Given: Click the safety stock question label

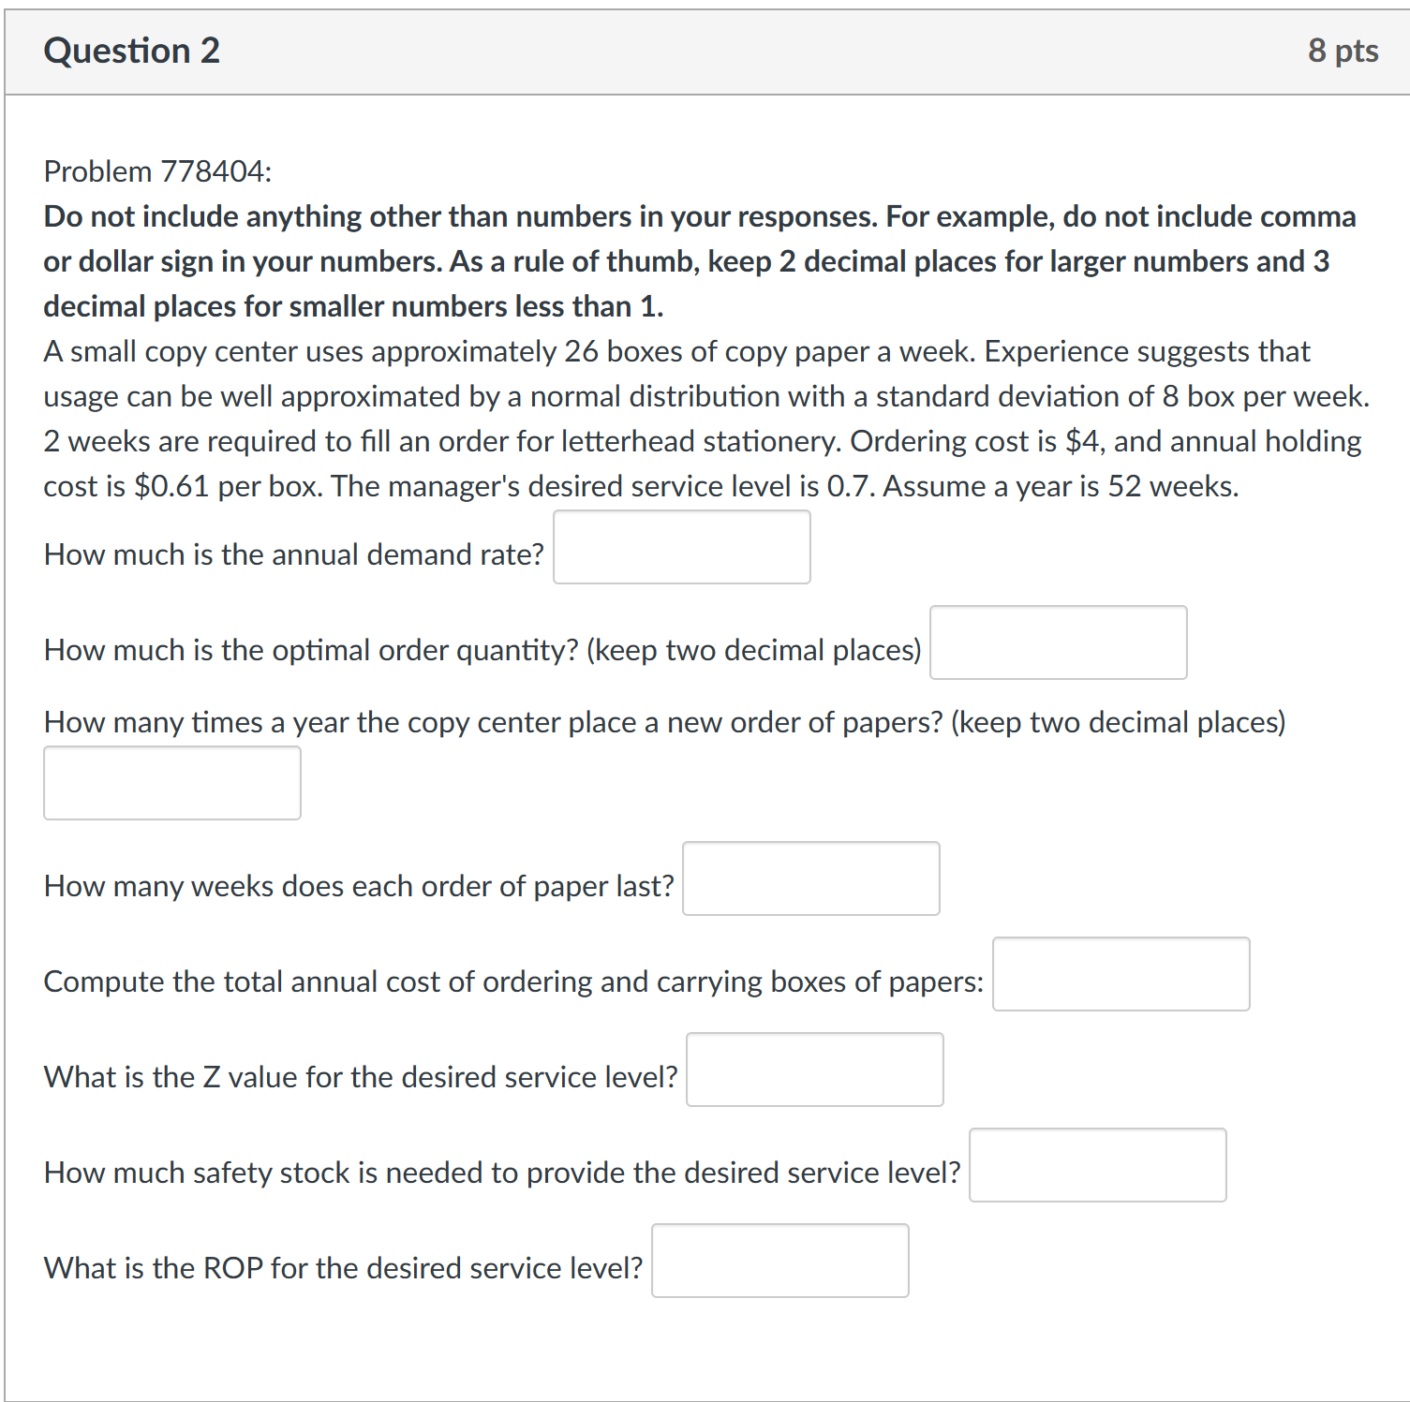Looking at the screenshot, I should [501, 1172].
